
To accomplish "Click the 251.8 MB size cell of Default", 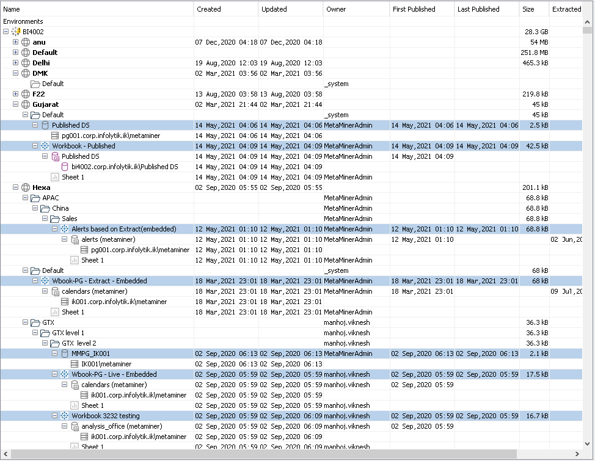I will pyautogui.click(x=535, y=53).
